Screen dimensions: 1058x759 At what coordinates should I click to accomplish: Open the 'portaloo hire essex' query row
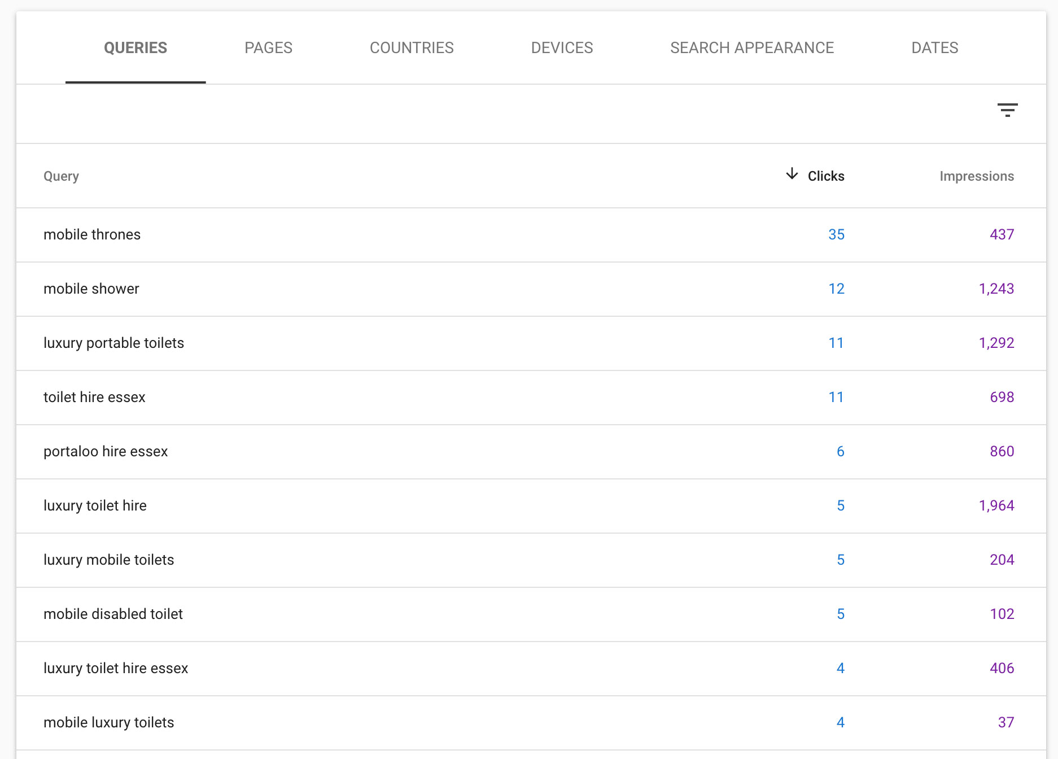[531, 452]
